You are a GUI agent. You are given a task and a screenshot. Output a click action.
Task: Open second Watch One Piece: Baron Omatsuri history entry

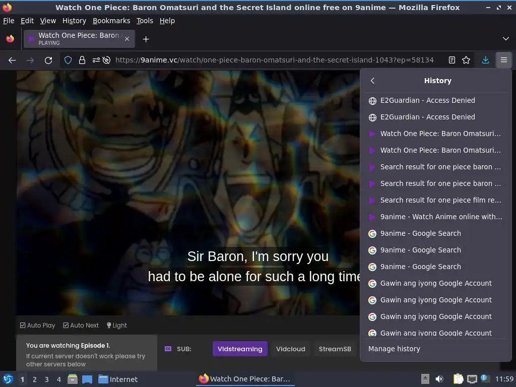point(436,150)
